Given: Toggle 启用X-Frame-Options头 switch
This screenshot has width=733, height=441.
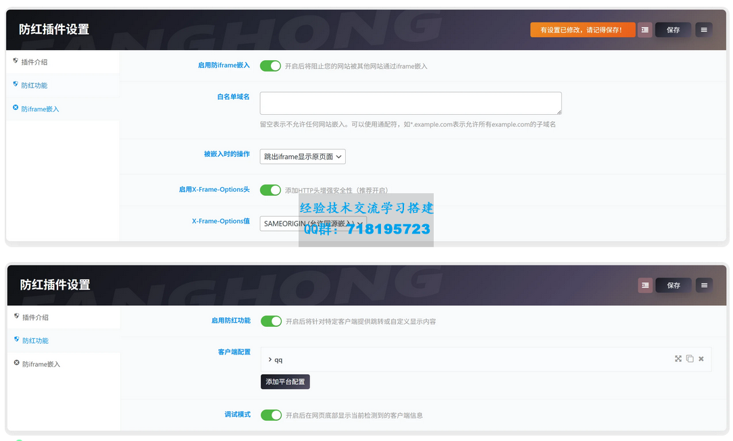Looking at the screenshot, I should 270,190.
